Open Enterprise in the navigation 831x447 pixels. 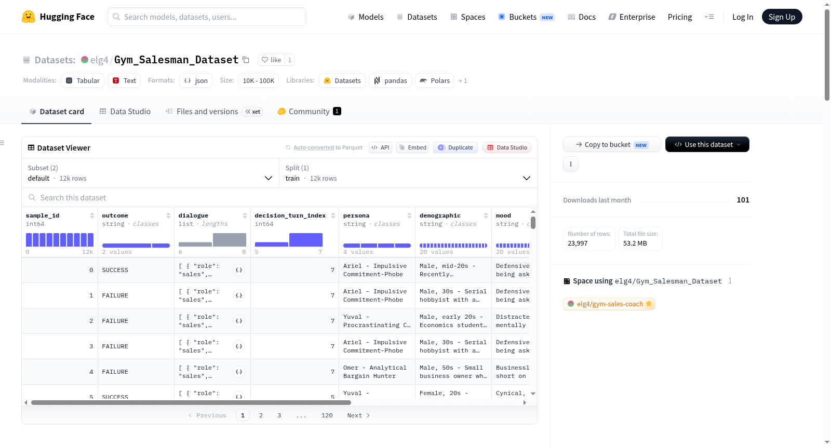coord(632,17)
